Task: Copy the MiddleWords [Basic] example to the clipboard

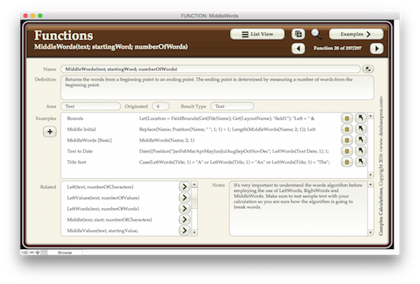Action: click(x=347, y=140)
